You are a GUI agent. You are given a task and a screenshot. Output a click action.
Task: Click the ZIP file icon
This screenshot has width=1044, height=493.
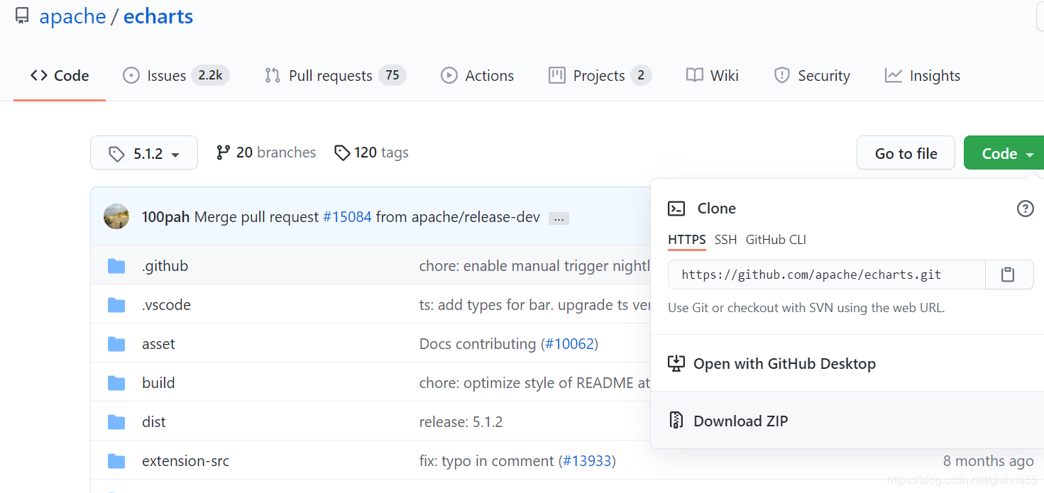click(676, 421)
